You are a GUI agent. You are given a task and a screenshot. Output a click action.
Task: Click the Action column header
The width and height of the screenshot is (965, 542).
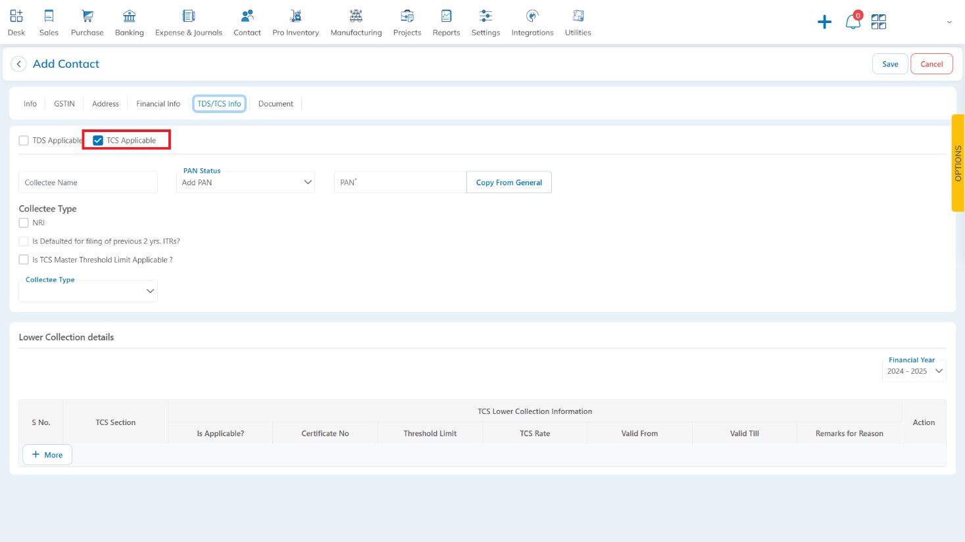(x=924, y=422)
